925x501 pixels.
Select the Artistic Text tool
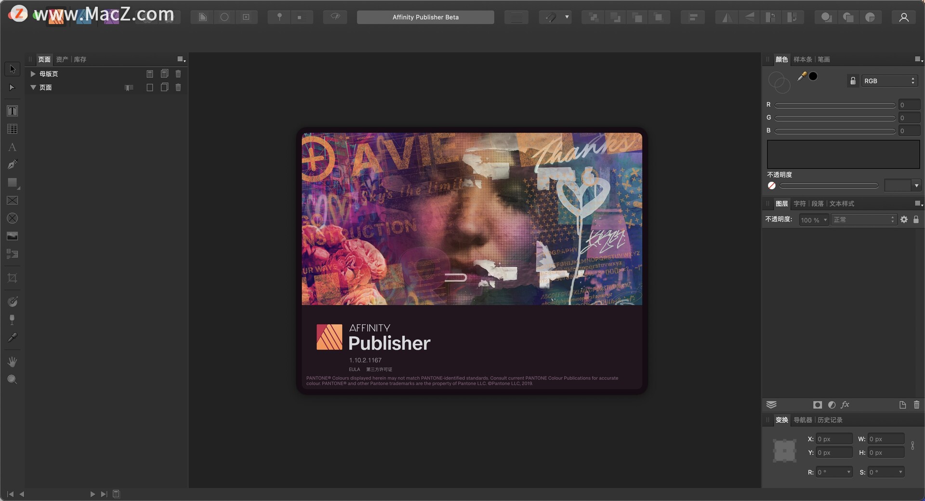pyautogui.click(x=13, y=147)
